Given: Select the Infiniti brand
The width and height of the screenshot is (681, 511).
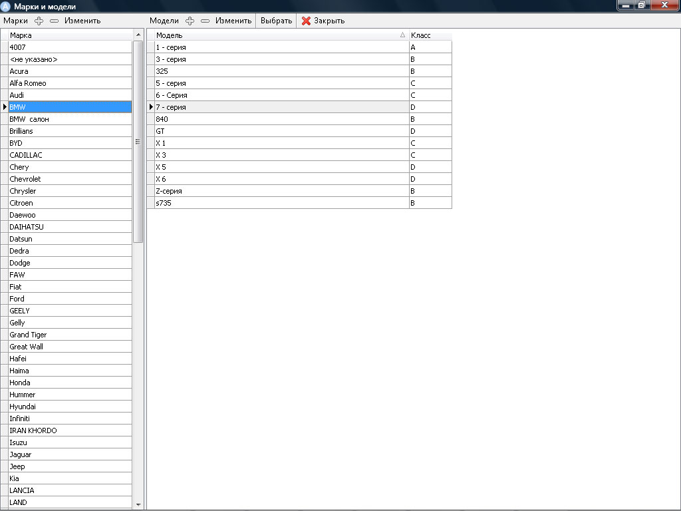Looking at the screenshot, I should pyautogui.click(x=70, y=419).
